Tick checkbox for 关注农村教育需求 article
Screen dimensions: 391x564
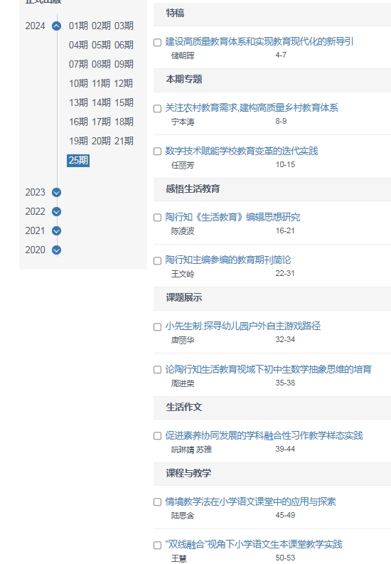157,109
